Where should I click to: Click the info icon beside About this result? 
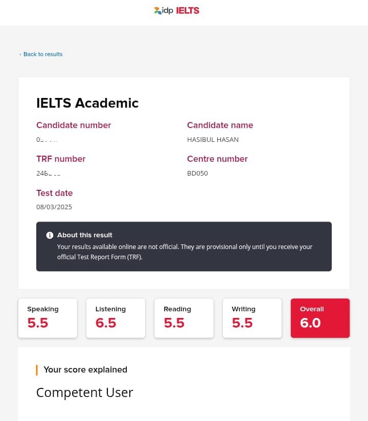pos(50,235)
